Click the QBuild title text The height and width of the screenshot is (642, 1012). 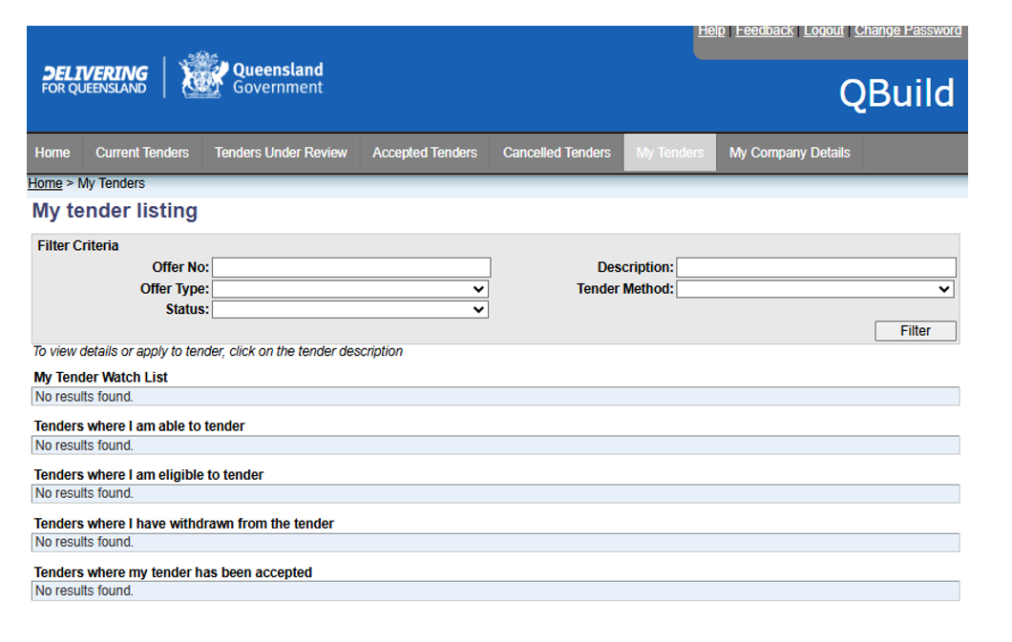click(896, 93)
